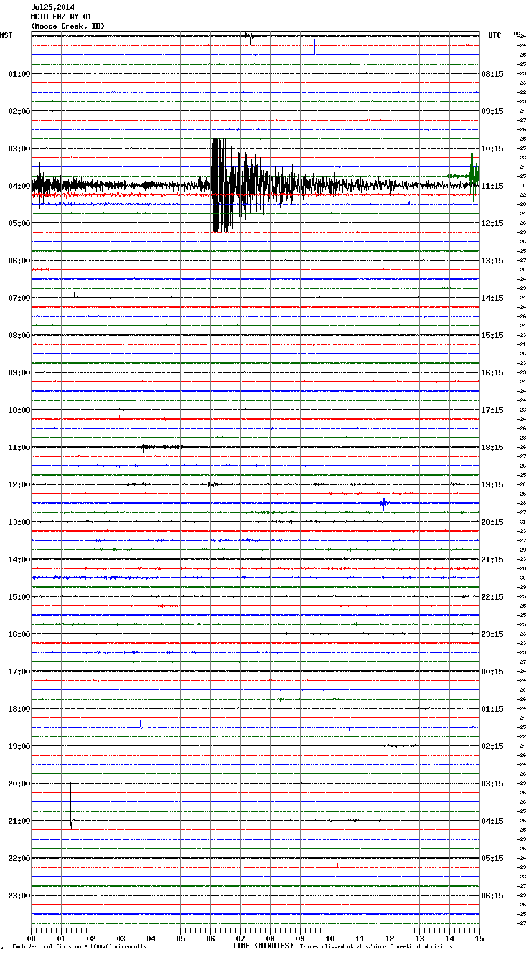The height and width of the screenshot is (955, 529).
Task: Click the black spike near minute 01 on 21:00 trace
Action: [71, 807]
